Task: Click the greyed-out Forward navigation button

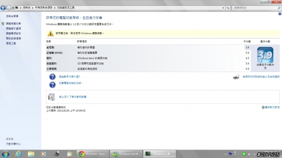Action: click(x=9, y=8)
